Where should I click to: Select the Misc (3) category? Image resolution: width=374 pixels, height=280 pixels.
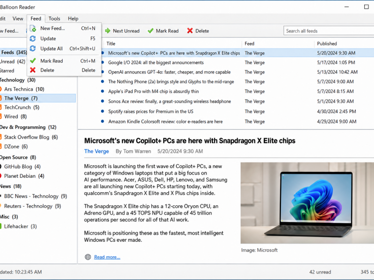pyautogui.click(x=9, y=217)
